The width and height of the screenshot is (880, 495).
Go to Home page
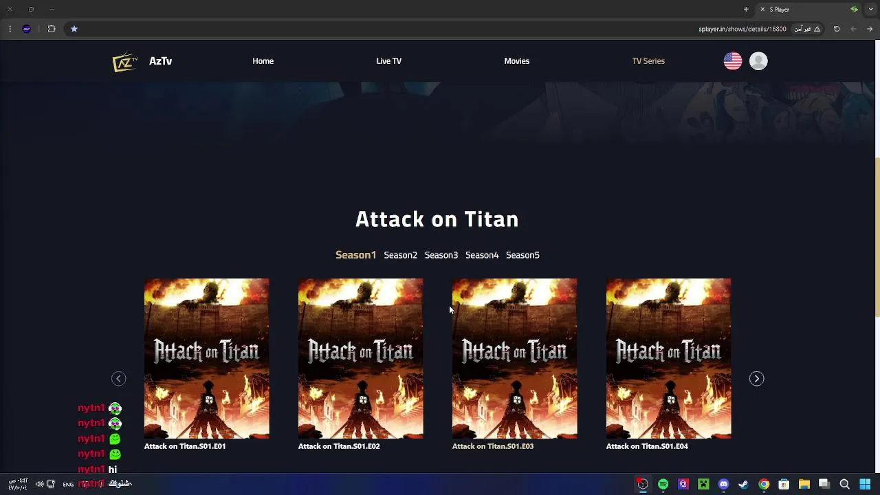click(x=263, y=61)
